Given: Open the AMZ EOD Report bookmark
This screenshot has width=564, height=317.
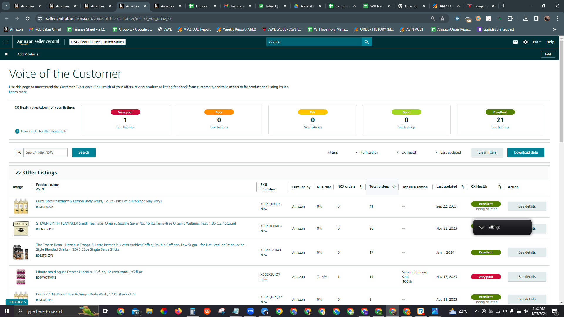Looking at the screenshot, I should click(x=194, y=29).
